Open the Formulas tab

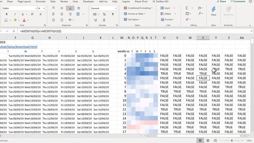(40, 2)
